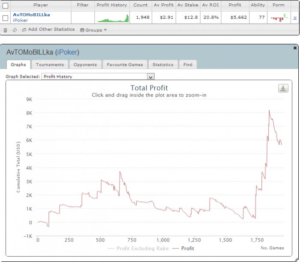Click the download chart icon
This screenshot has width=300, height=263.
pyautogui.click(x=283, y=89)
